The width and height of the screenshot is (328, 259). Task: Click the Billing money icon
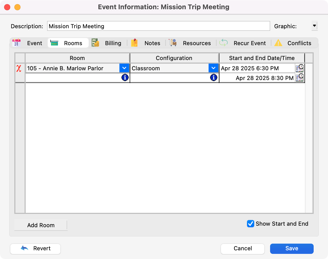(x=95, y=43)
